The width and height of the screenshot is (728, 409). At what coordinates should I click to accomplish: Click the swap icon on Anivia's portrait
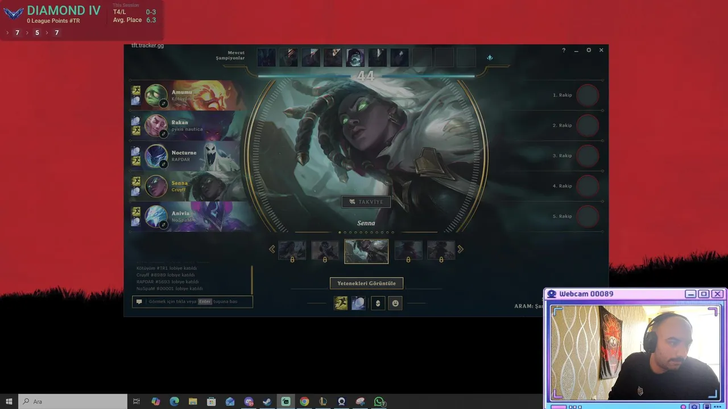click(163, 224)
